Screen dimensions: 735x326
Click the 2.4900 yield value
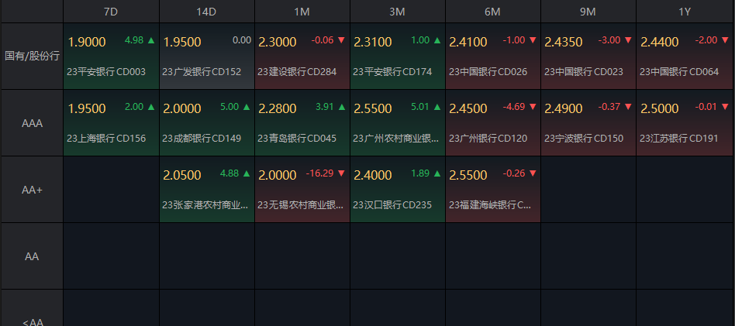[564, 108]
